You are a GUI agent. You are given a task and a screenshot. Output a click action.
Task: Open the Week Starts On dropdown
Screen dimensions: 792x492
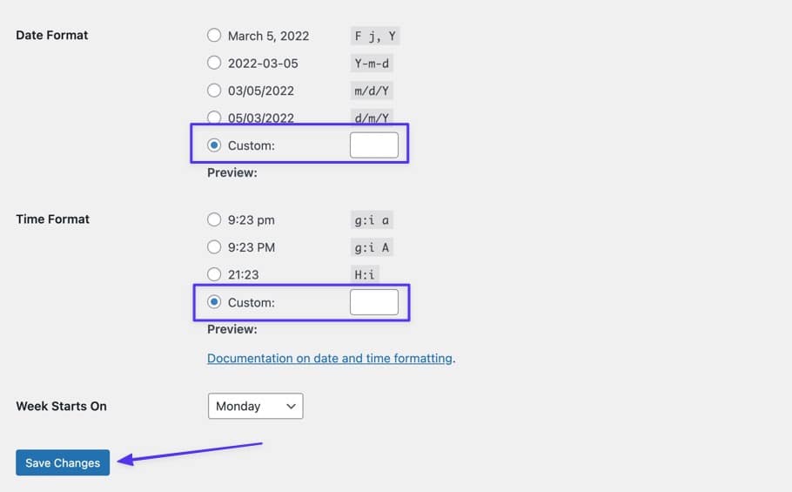255,406
